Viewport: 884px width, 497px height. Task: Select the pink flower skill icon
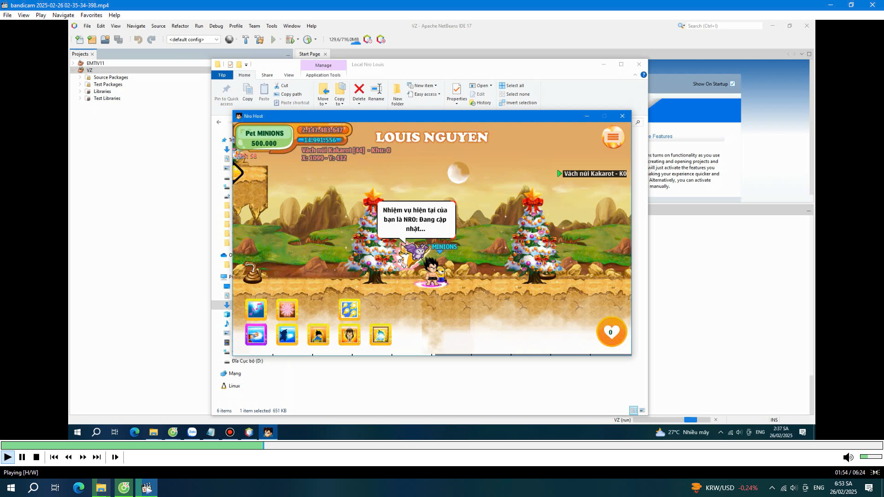pos(287,310)
